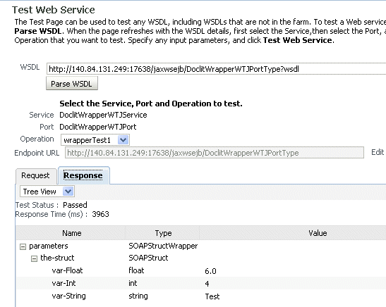Select the var-Float row in tree

tap(200, 270)
